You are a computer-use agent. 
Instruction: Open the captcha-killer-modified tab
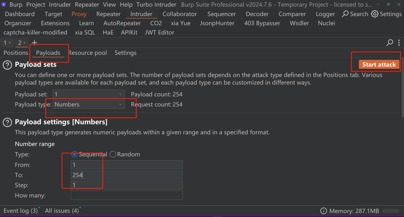tap(35, 32)
